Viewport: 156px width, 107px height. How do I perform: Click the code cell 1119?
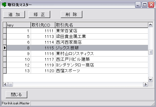click(x=43, y=65)
